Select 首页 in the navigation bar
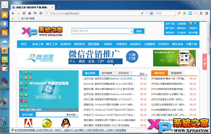This screenshot has width=211, height=134. click(x=24, y=44)
